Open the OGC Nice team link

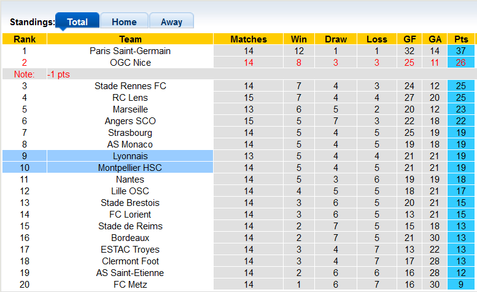pos(130,63)
